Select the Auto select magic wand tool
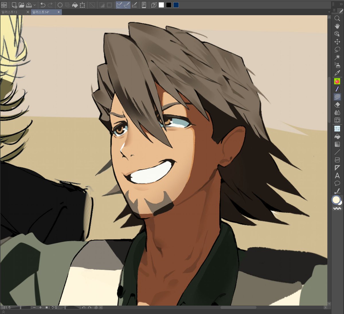This screenshot has height=314, width=344. coord(337,57)
